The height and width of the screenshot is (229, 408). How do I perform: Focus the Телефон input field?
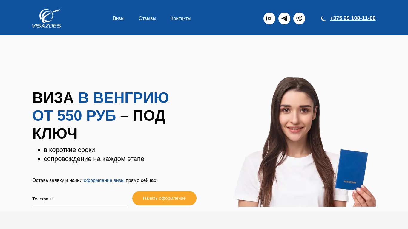tap(80, 199)
